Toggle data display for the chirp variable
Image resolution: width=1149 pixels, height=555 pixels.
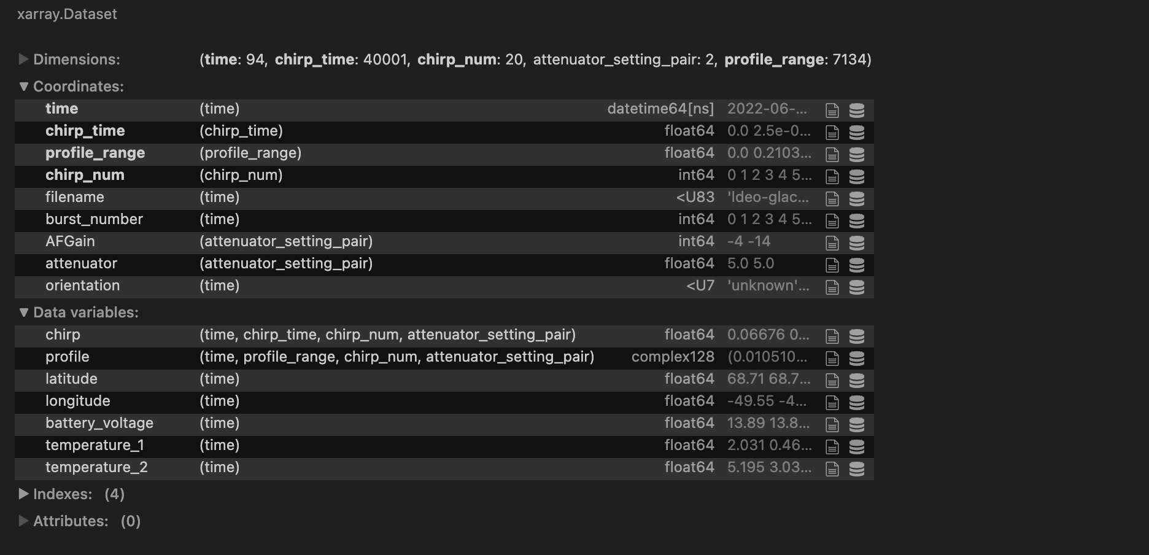pyautogui.click(x=856, y=335)
